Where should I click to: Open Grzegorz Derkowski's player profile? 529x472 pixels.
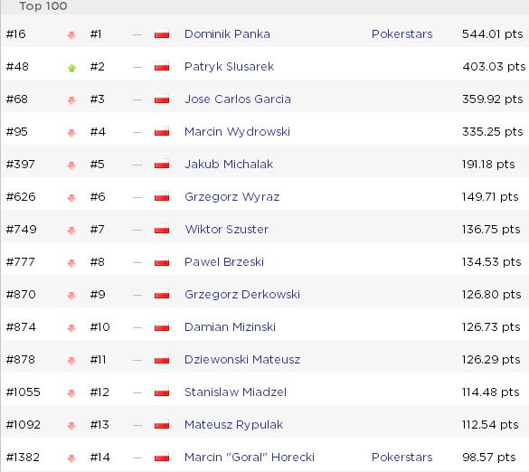click(x=242, y=295)
